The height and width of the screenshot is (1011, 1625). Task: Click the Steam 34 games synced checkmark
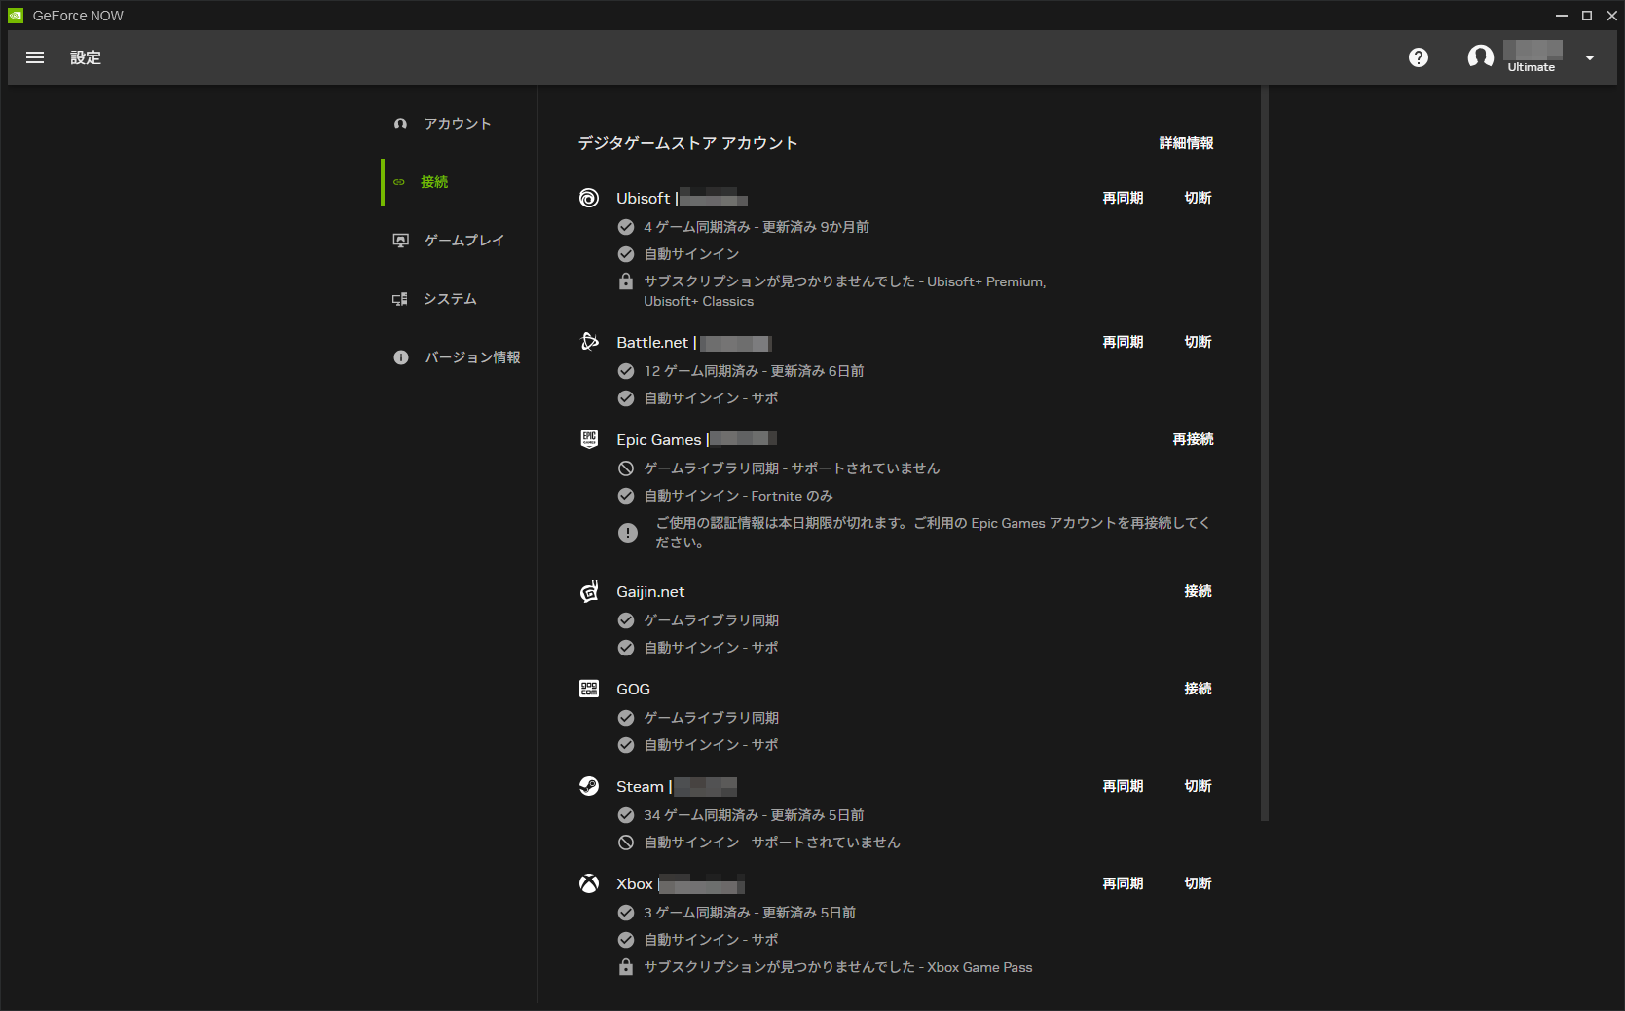pyautogui.click(x=626, y=815)
